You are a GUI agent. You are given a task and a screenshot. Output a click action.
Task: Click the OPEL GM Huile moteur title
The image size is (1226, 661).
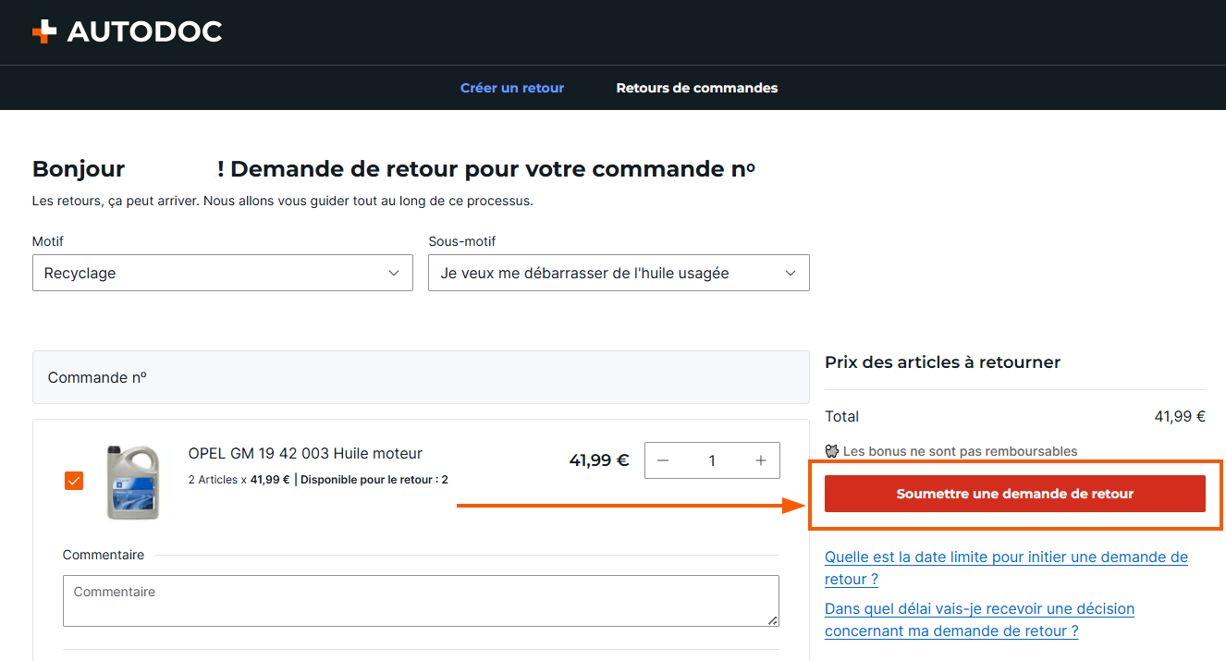(305, 453)
